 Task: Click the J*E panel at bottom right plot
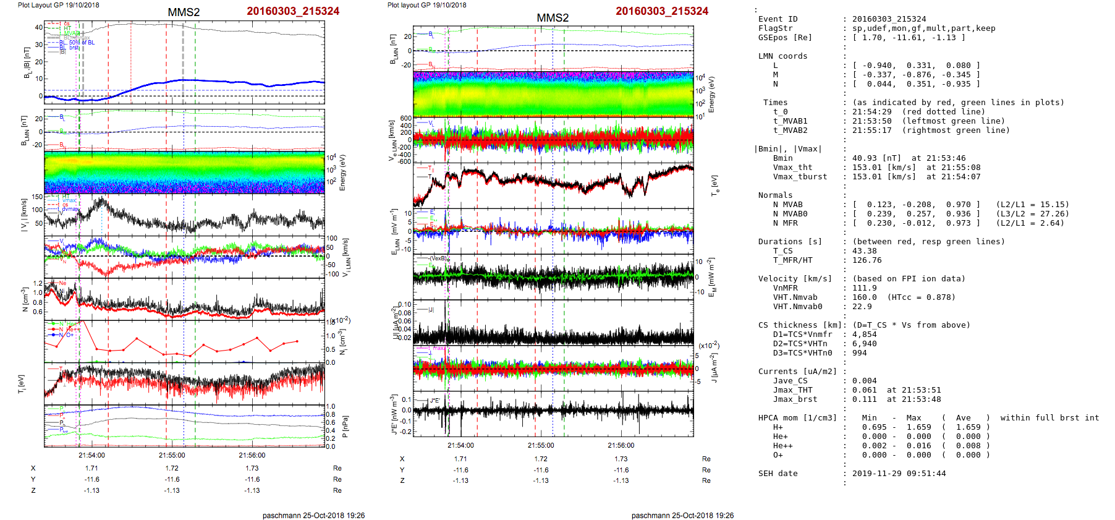(x=553, y=413)
